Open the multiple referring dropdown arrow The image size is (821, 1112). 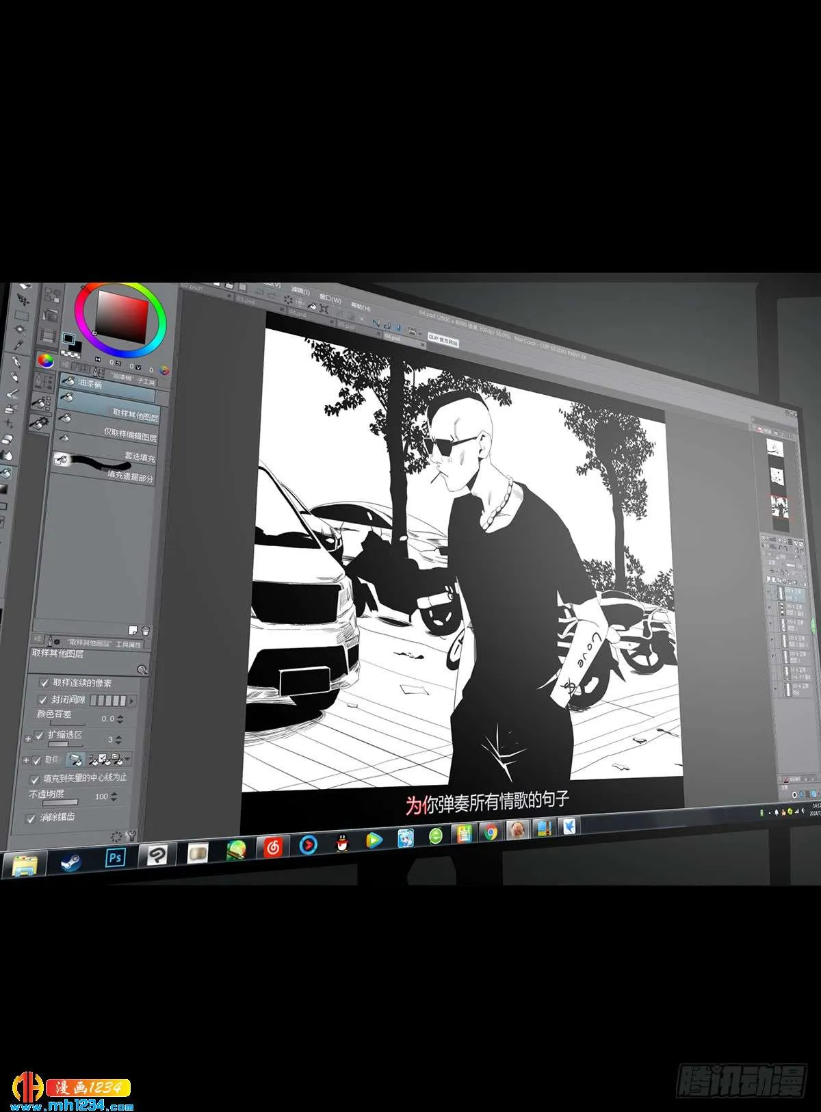coord(127,760)
